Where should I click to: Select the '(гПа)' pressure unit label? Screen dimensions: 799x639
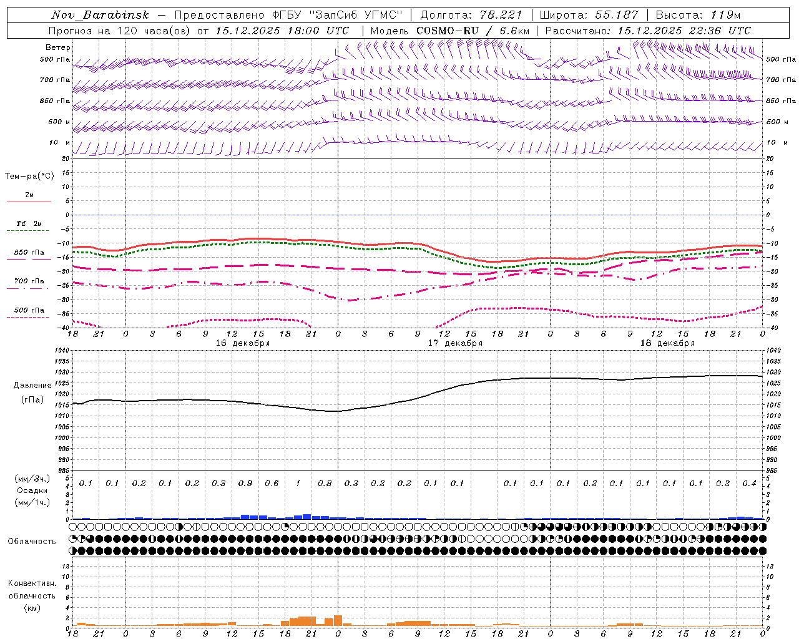[32, 400]
